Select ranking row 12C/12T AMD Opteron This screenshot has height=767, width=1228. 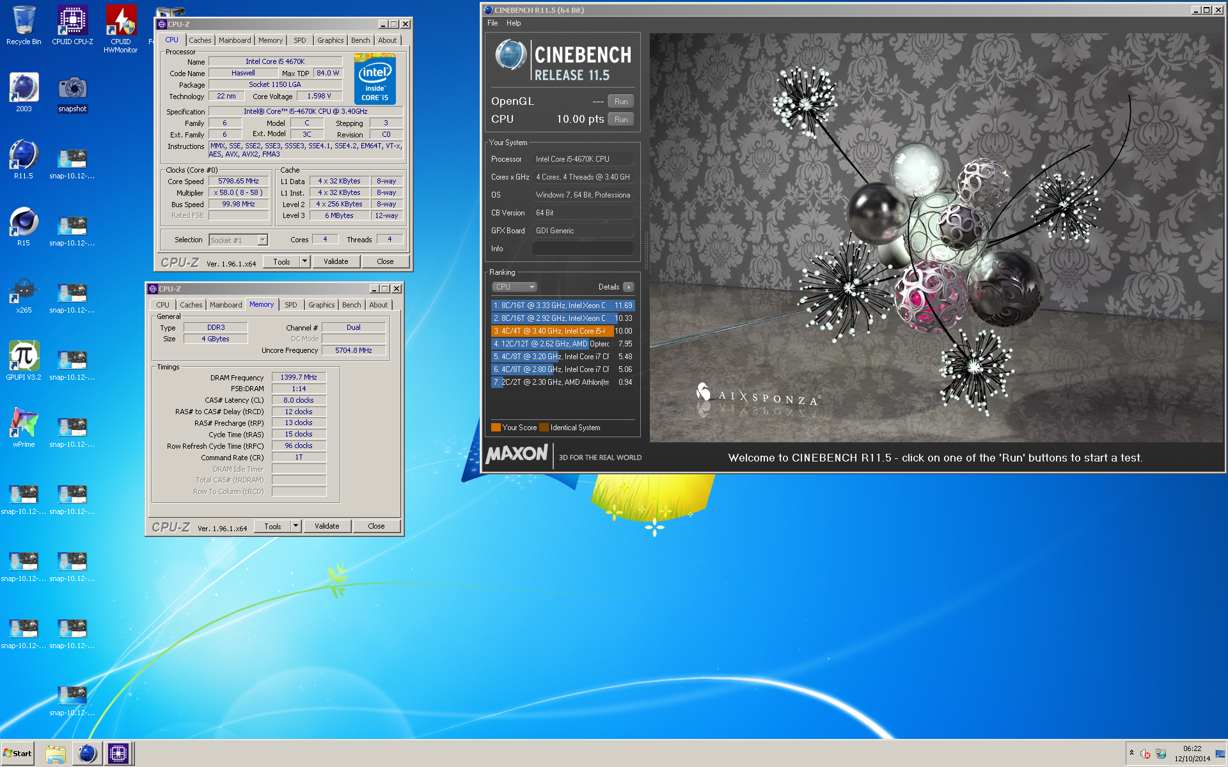[x=563, y=344]
